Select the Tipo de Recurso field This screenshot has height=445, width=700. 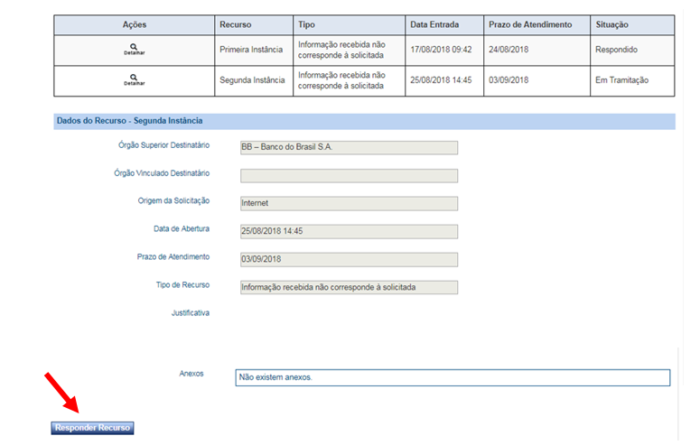349,287
